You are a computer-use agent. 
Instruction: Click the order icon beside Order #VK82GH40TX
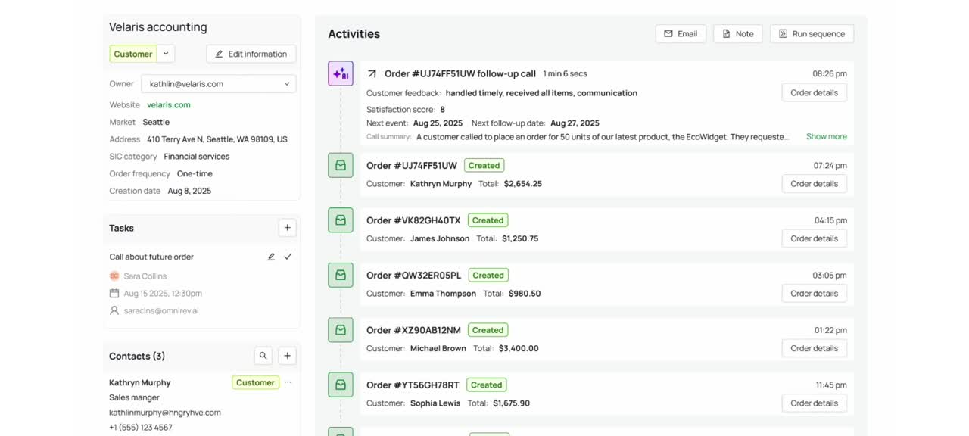click(341, 220)
